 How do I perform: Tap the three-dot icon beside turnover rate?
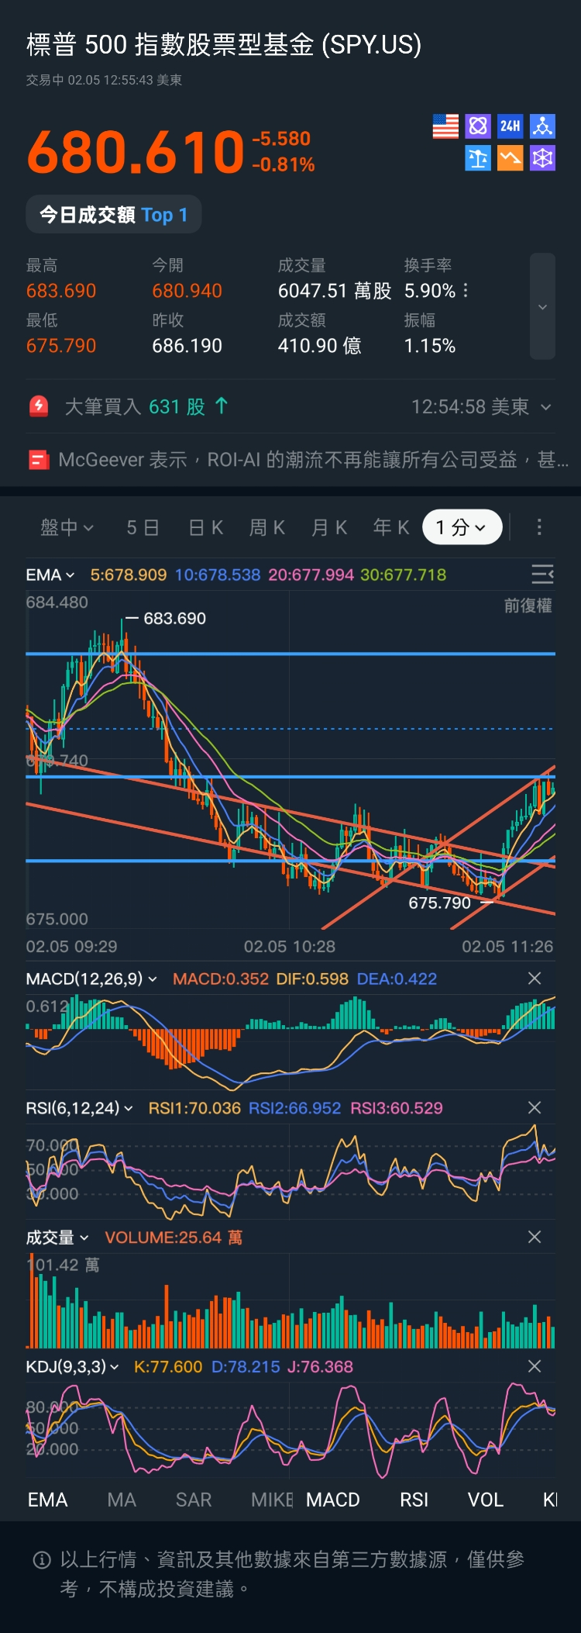[x=466, y=291]
